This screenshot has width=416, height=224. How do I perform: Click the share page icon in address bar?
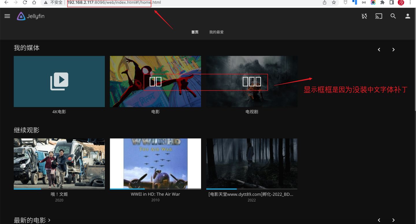(x=325, y=2)
